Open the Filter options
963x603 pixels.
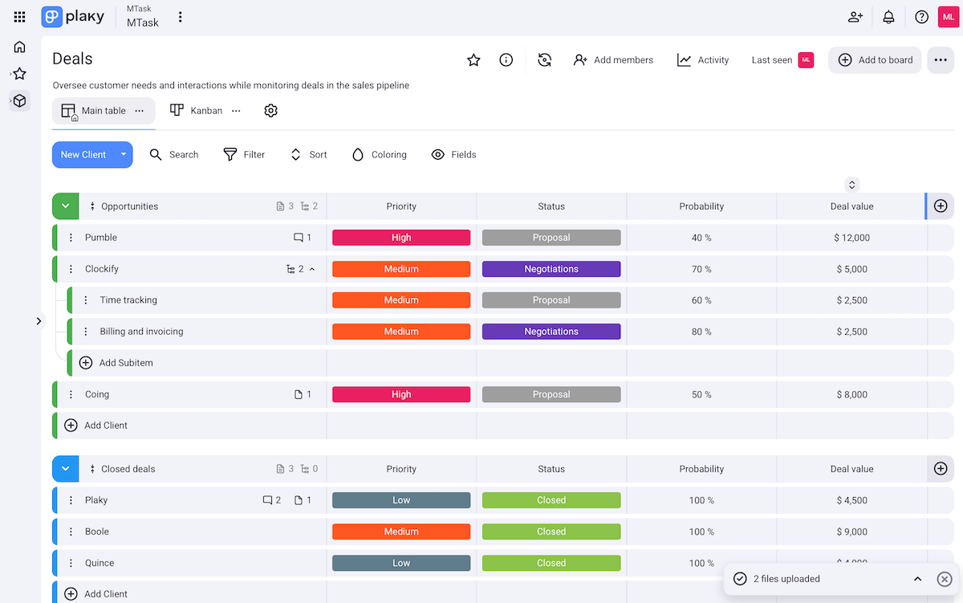[244, 154]
